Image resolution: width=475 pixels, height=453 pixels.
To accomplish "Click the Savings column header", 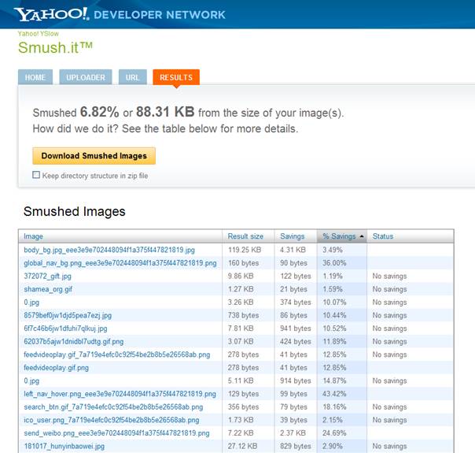I will pyautogui.click(x=292, y=236).
